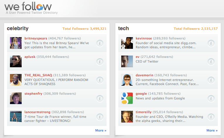Open info icon for timoreilly

point(211,117)
